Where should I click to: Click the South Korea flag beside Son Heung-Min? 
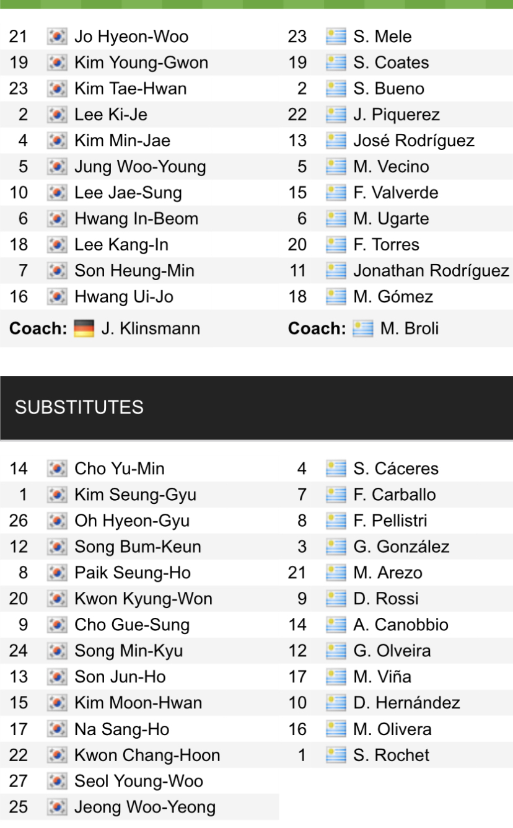pyautogui.click(x=57, y=271)
